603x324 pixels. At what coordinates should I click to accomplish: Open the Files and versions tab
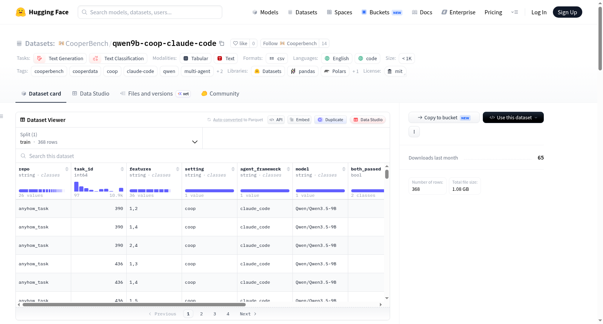[155, 94]
